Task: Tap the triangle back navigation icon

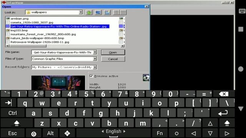Action: coord(241,108)
